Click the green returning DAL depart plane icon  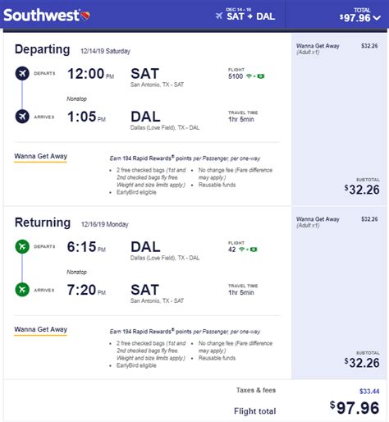(x=22, y=246)
